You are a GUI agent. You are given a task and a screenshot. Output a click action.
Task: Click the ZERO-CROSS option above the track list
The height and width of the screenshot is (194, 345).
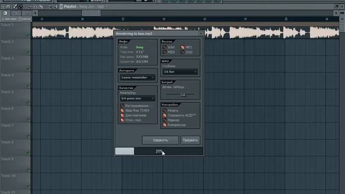point(10,19)
